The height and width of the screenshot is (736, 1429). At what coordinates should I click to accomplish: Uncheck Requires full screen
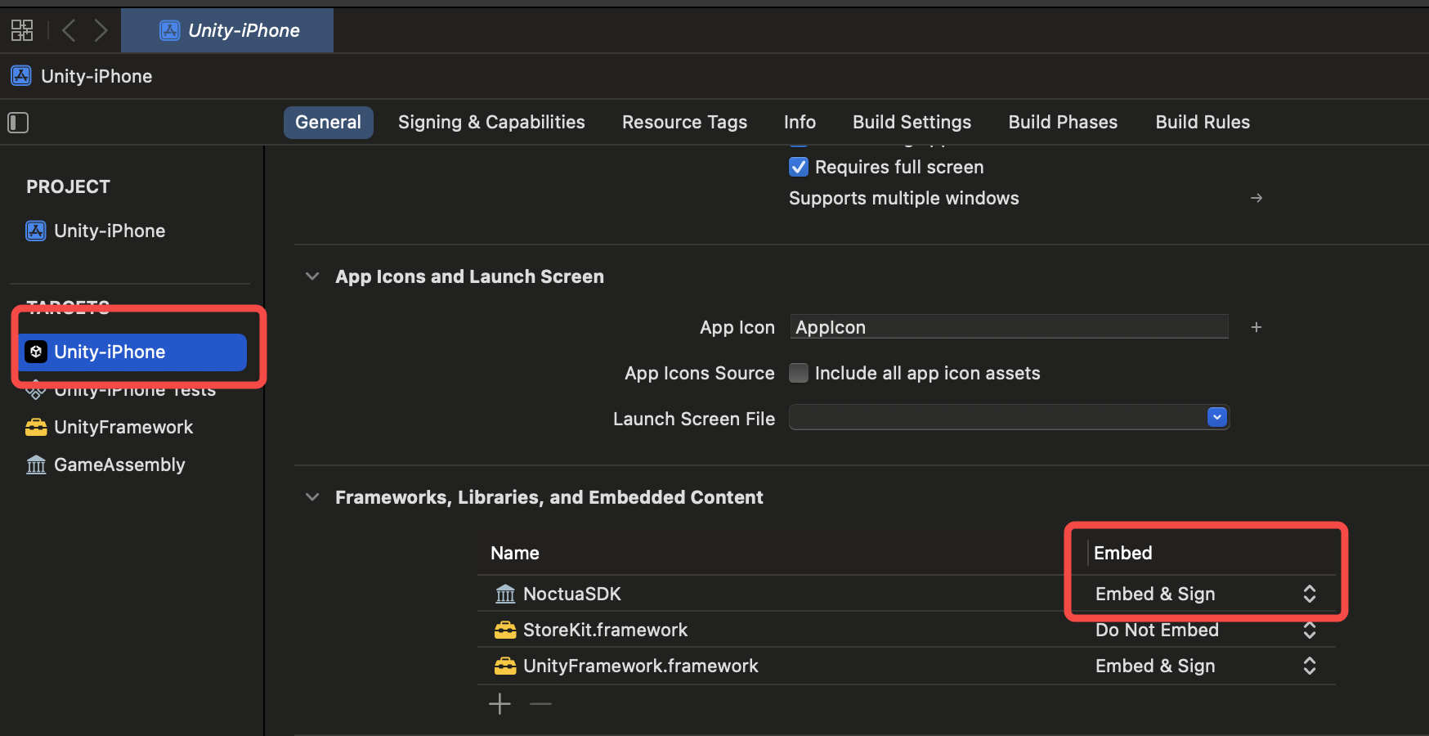pos(799,167)
